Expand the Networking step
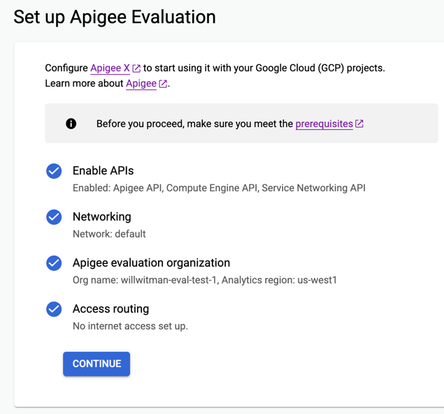 point(101,217)
